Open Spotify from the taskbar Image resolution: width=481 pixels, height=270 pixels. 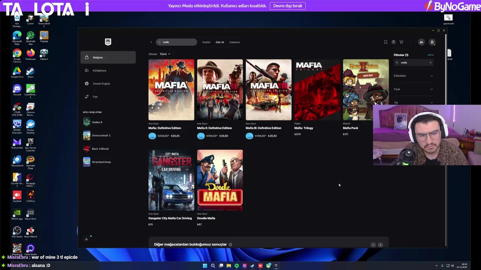pyautogui.click(x=237, y=266)
